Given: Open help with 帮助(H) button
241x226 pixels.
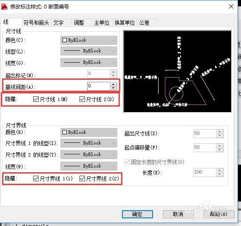Looking at the screenshot, I should (219, 214).
